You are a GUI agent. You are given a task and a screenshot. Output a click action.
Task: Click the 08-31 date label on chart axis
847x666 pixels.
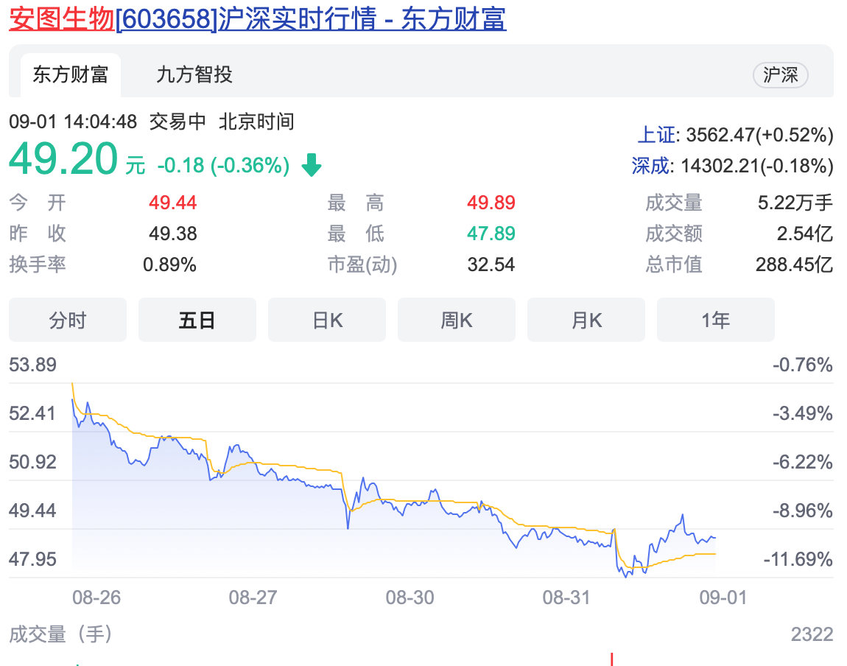(566, 597)
